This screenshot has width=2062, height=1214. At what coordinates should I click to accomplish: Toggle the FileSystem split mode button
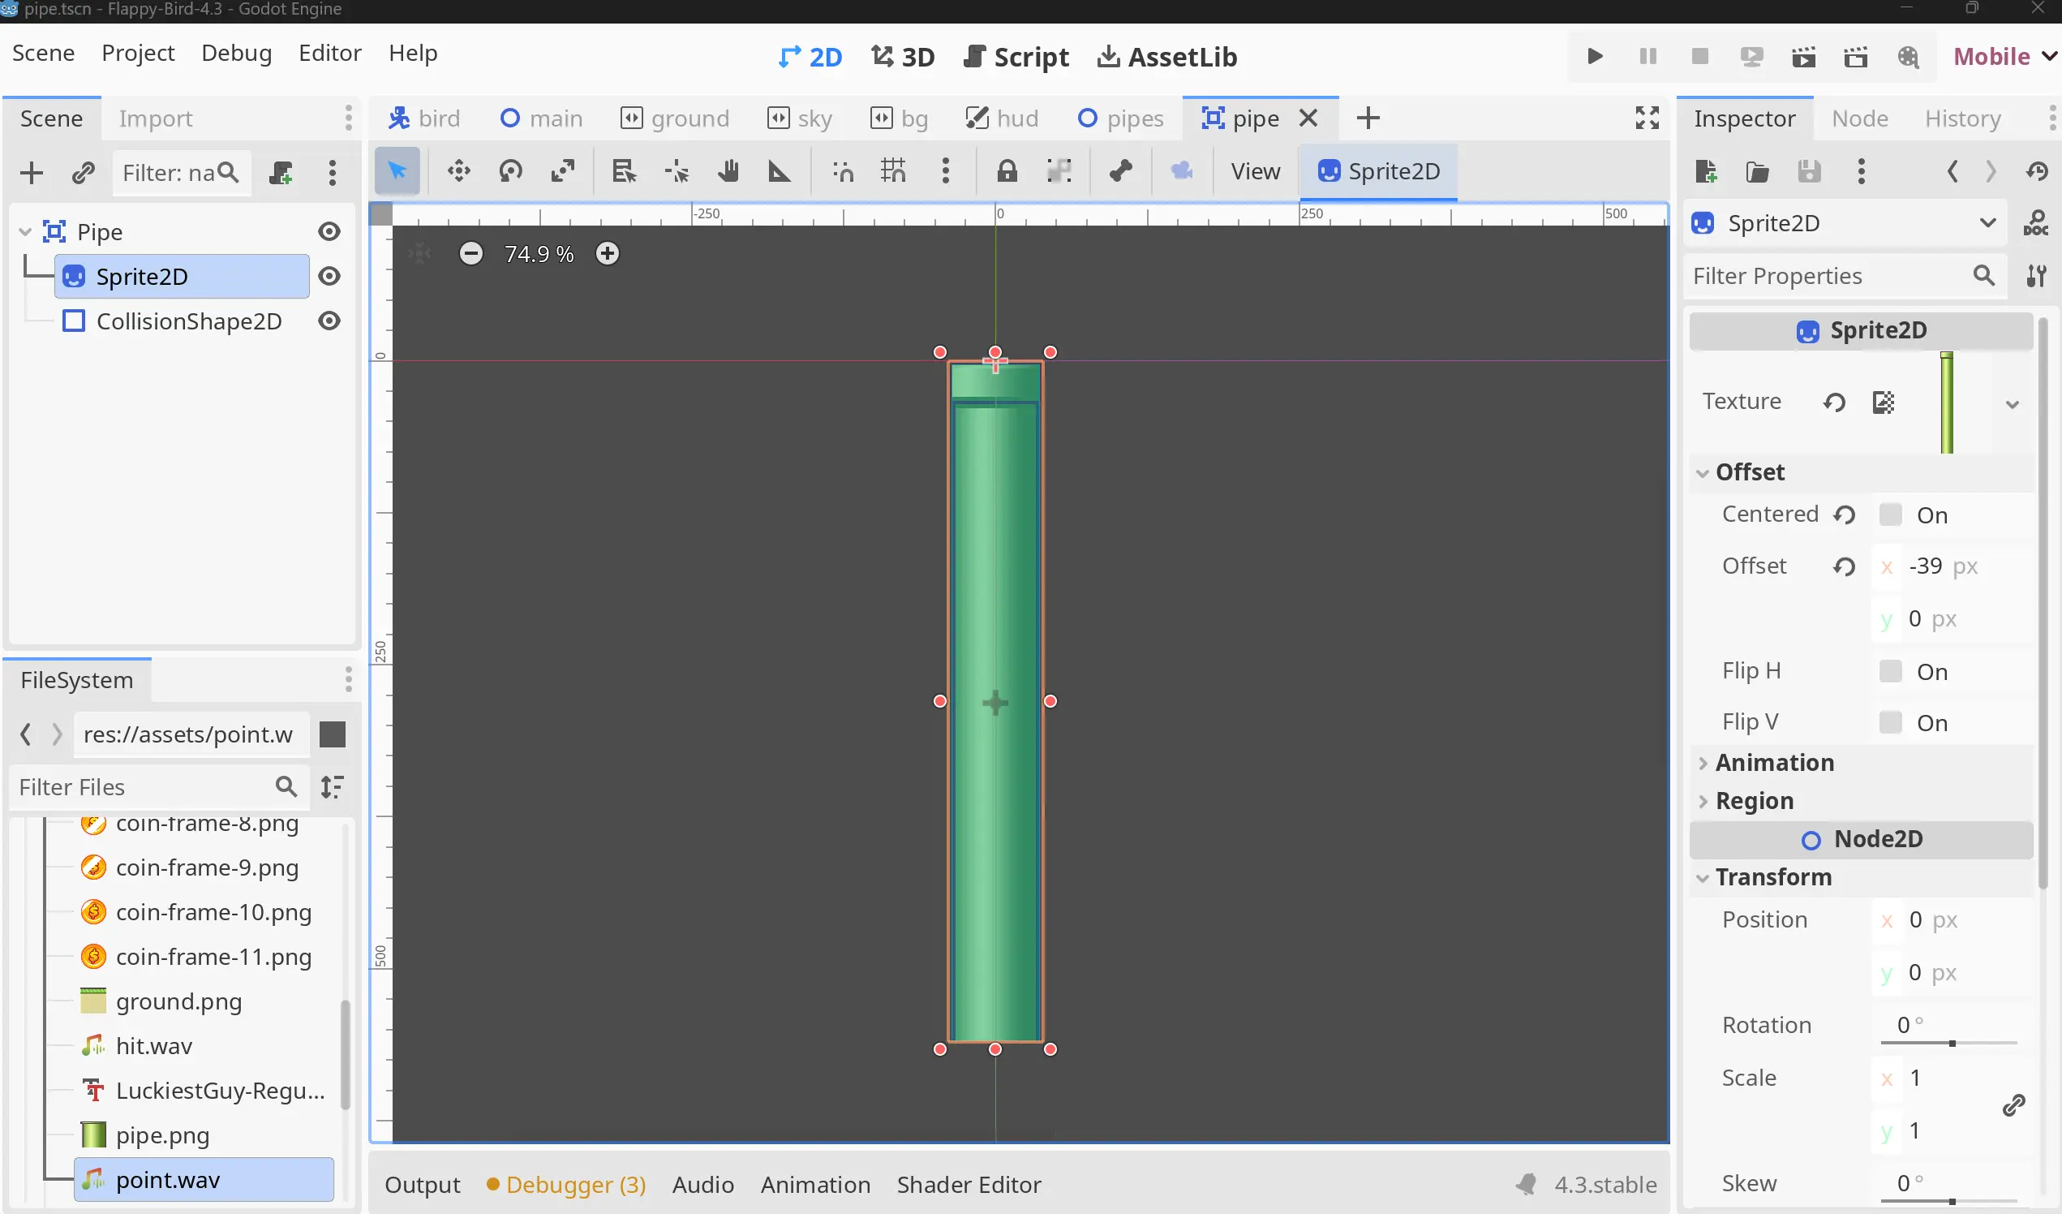[x=332, y=734]
